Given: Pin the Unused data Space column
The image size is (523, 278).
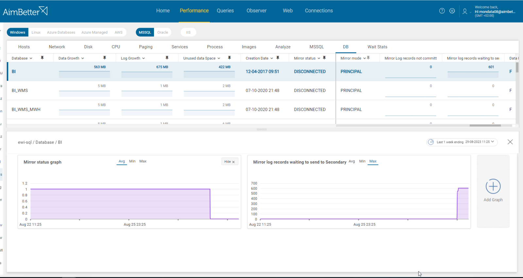Looking at the screenshot, I should [x=229, y=58].
